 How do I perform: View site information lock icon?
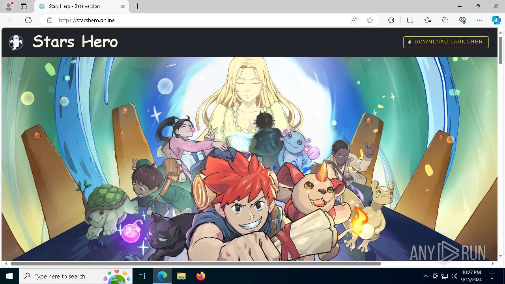[x=50, y=20]
